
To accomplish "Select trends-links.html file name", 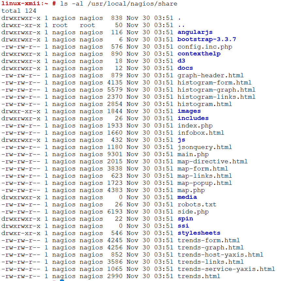I will pyautogui.click(x=210, y=262).
